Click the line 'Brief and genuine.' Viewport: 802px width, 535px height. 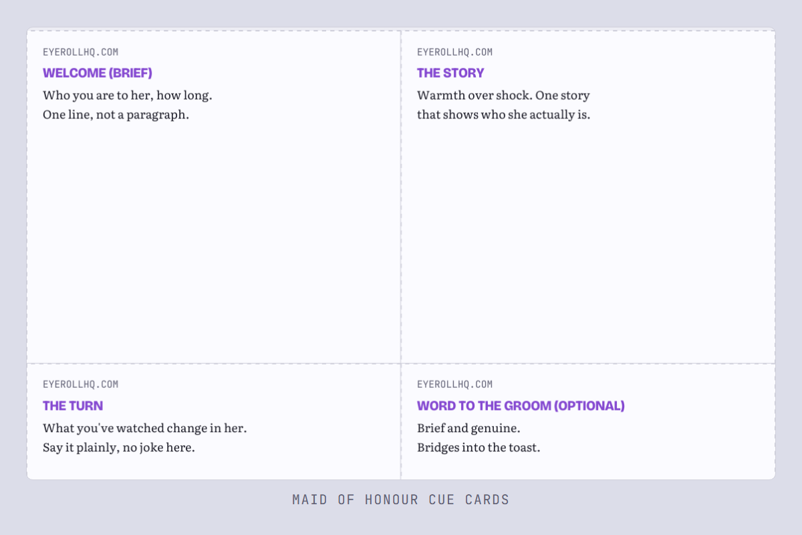tap(469, 428)
